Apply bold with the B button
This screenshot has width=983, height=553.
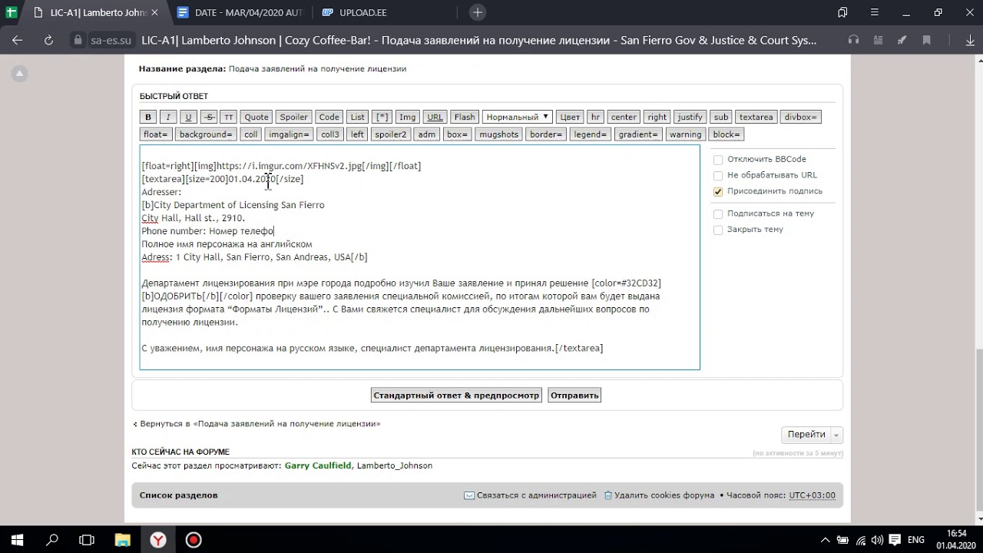pos(148,117)
